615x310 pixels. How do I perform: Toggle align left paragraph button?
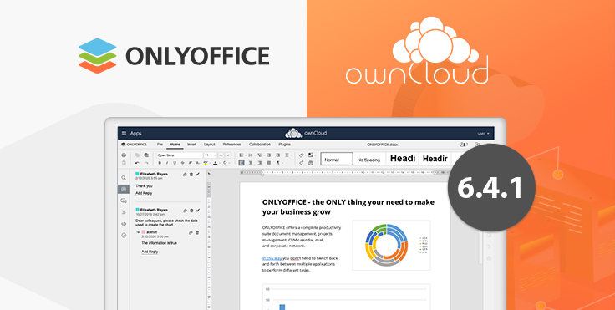241,163
